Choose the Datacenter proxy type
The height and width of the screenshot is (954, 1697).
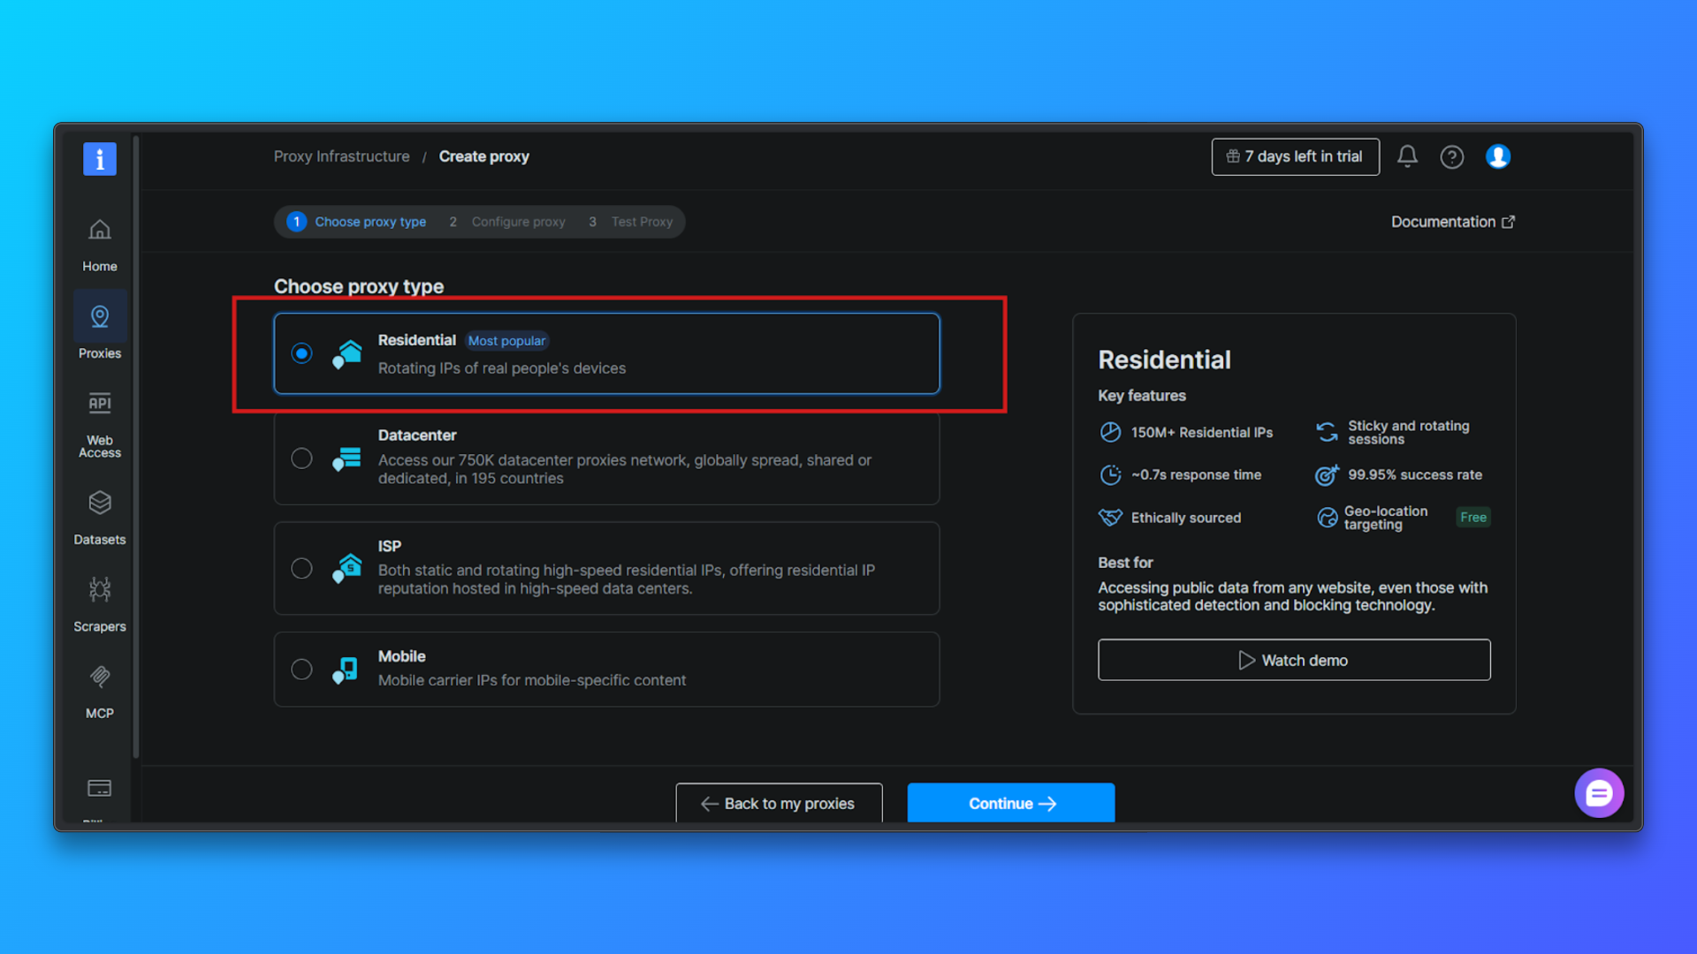click(301, 458)
